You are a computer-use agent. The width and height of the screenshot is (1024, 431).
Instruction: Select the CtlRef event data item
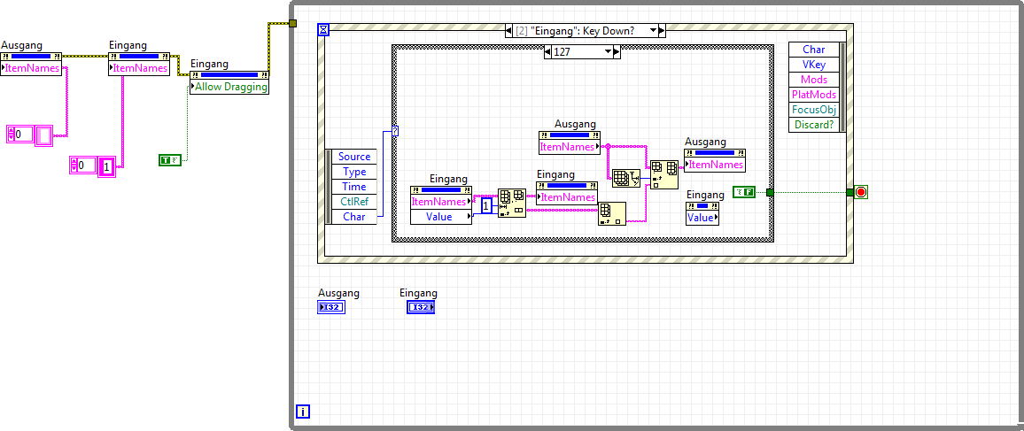(x=353, y=202)
